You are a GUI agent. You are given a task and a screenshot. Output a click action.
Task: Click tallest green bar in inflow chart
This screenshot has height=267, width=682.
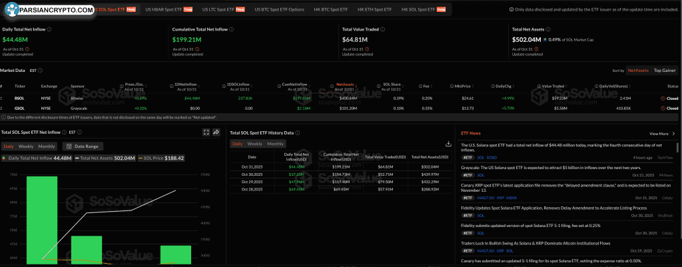42,220
